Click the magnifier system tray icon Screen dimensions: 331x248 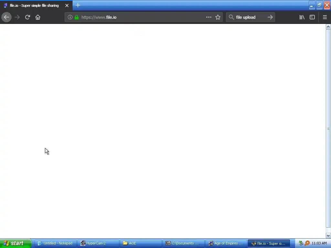click(307, 243)
